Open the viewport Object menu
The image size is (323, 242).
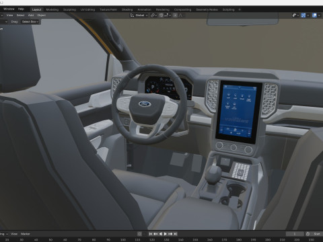[41, 15]
